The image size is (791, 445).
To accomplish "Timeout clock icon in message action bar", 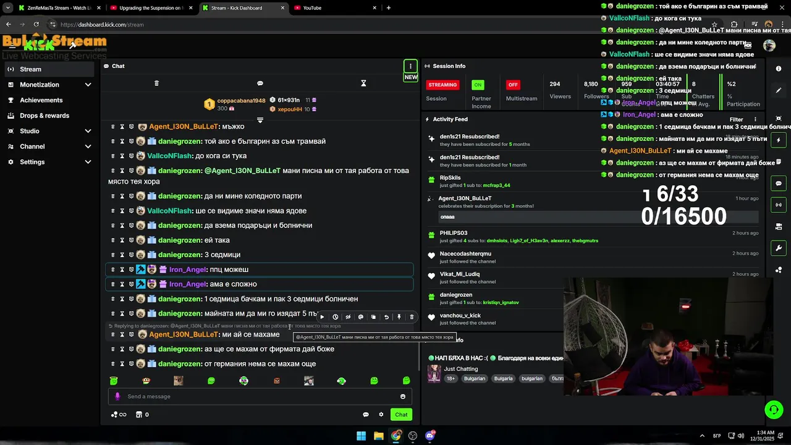I will pyautogui.click(x=335, y=317).
